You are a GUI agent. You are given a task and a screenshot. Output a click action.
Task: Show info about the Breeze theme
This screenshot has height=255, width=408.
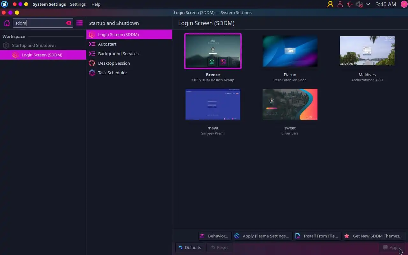212,62
